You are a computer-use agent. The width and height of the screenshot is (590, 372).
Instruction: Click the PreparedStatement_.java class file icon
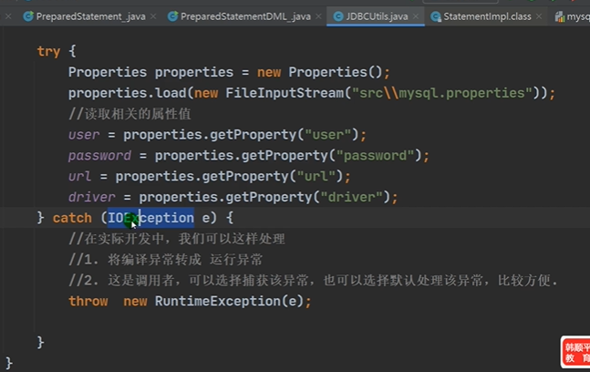[x=28, y=16]
